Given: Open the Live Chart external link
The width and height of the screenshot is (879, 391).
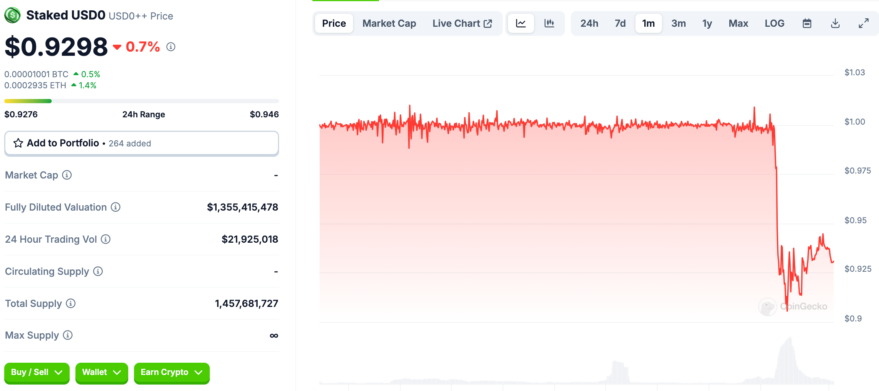Looking at the screenshot, I should pos(462,23).
